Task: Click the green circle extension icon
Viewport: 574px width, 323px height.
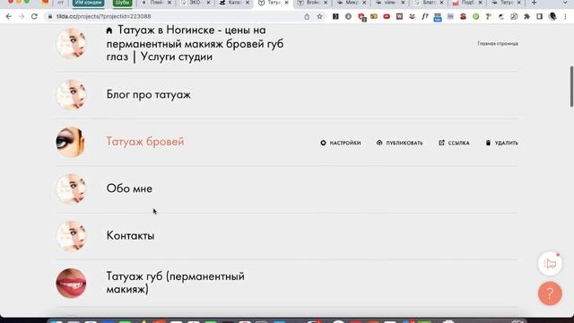Action: [x=475, y=16]
